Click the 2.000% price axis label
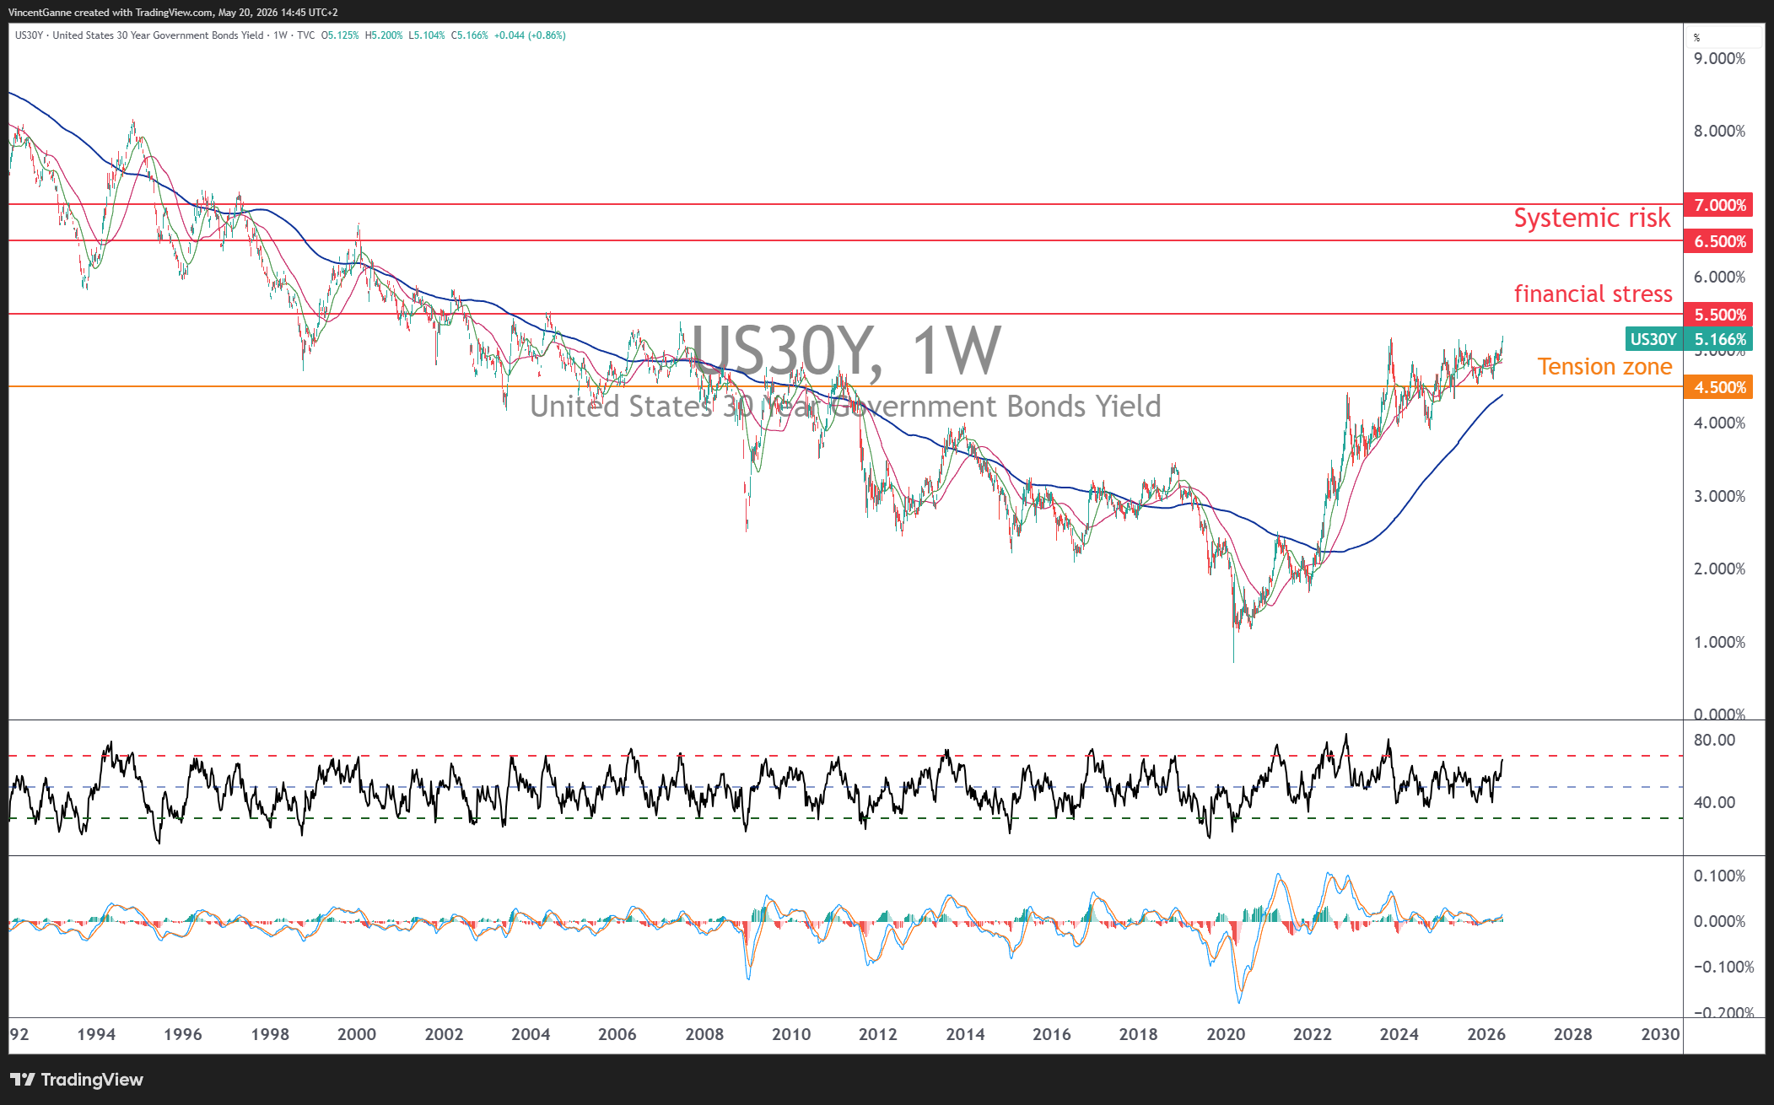Screen dimensions: 1774x1105 point(1719,569)
